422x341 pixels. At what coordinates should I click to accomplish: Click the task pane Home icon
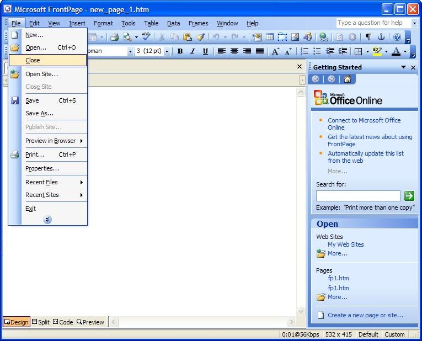[x=348, y=79]
